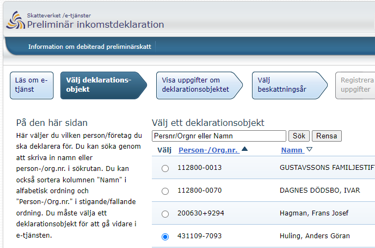This screenshot has height=248, width=375.
Task: Go to Visa uppgifter om deklarationsobjektet step
Action: [199, 85]
